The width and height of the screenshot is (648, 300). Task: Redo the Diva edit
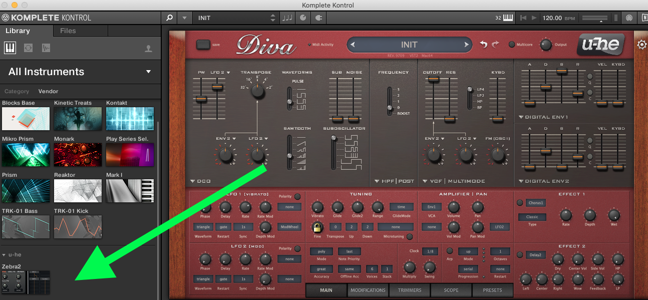pyautogui.click(x=496, y=45)
